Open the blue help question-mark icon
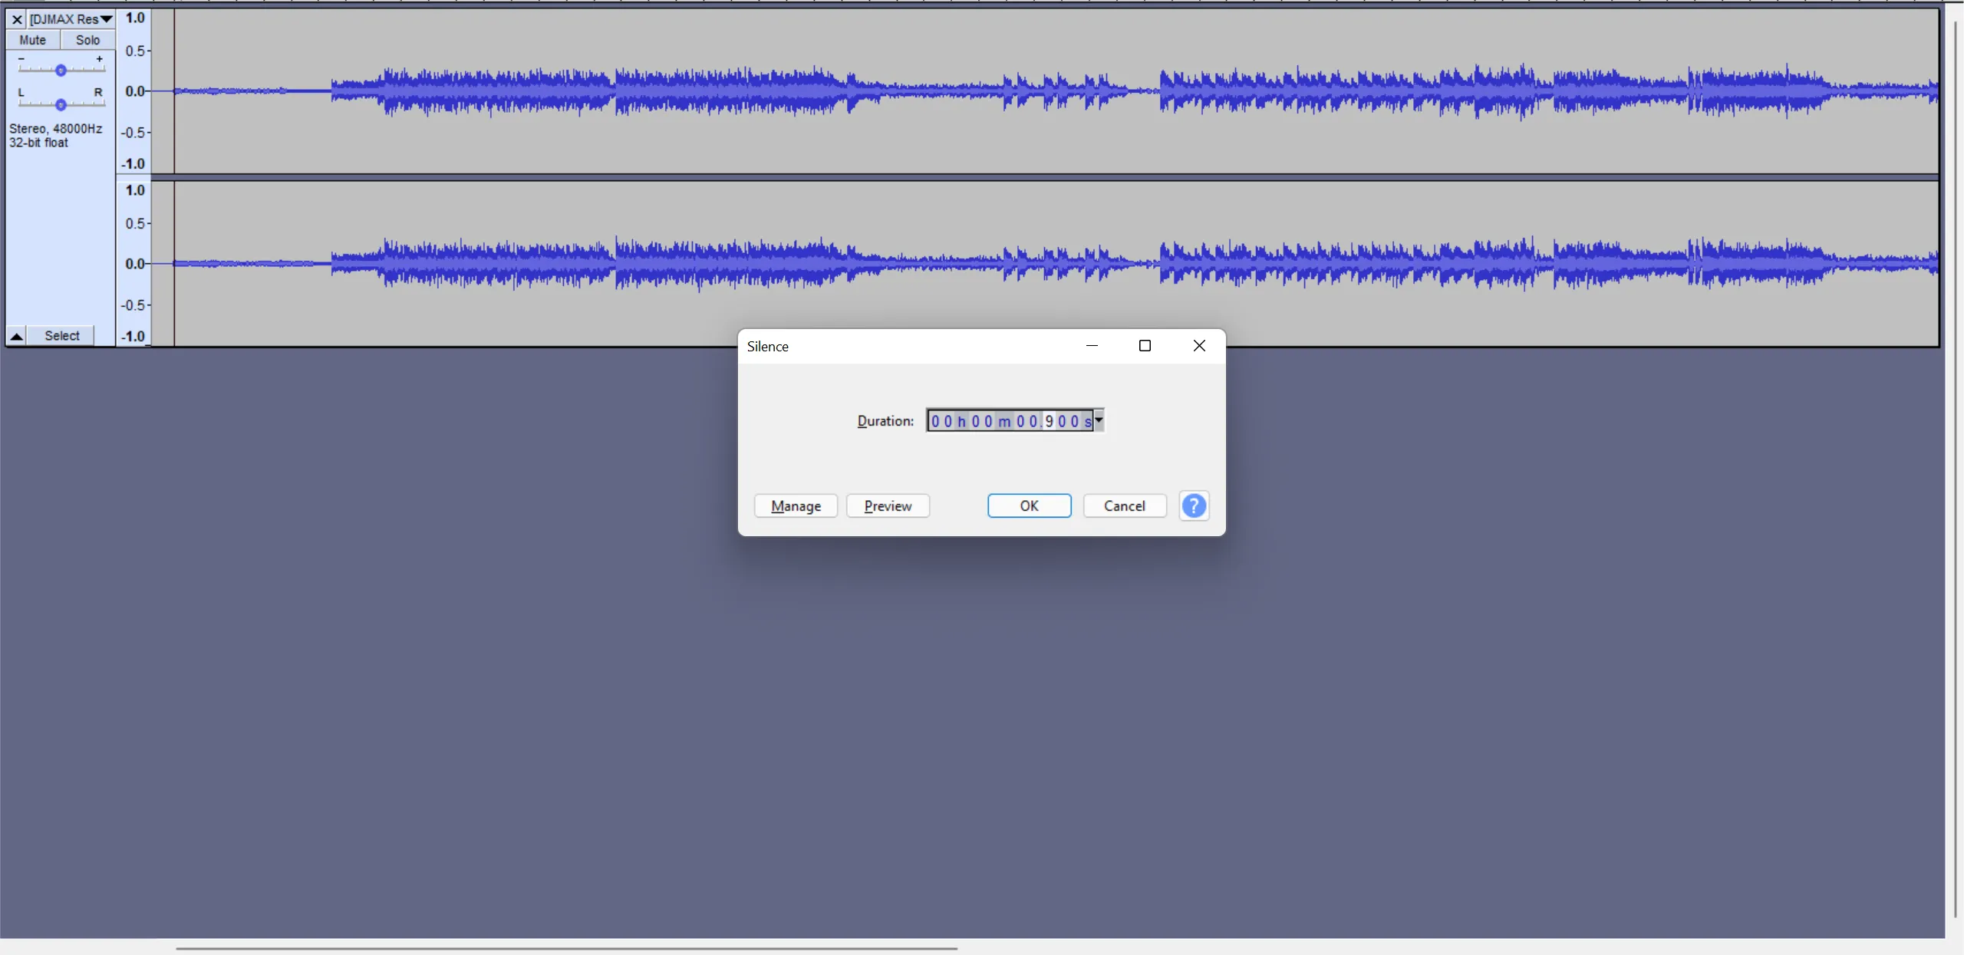1964x955 pixels. (1194, 505)
